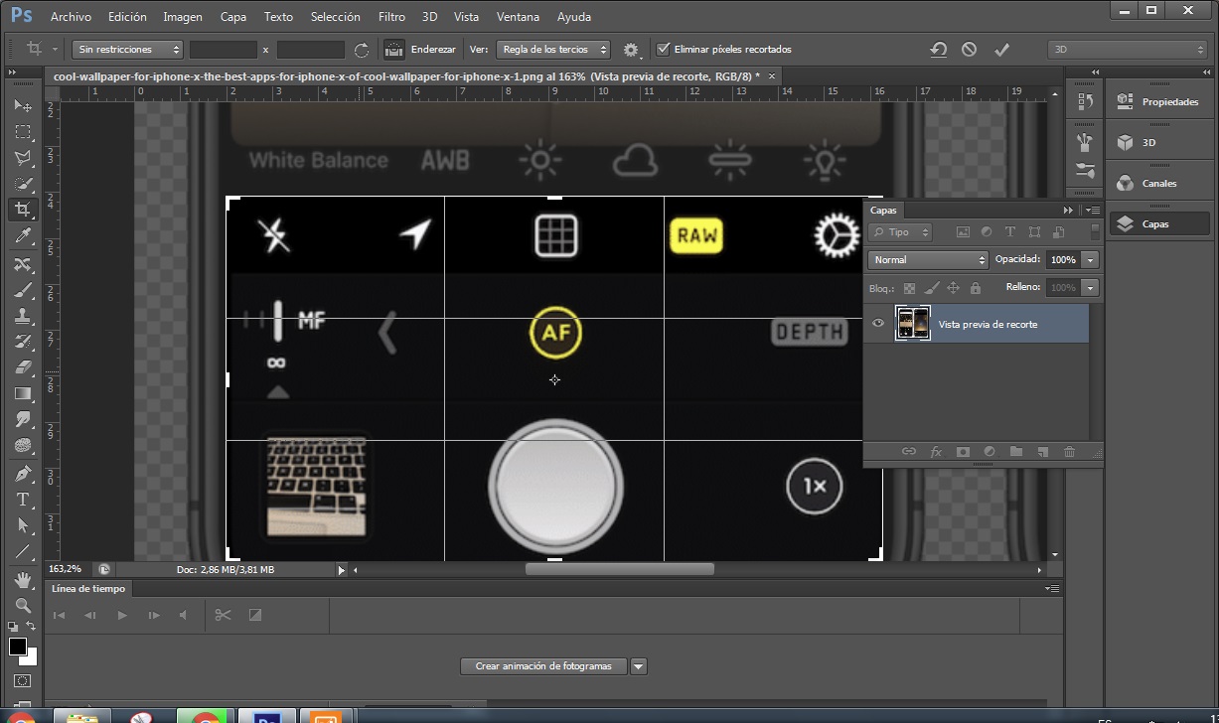Open layer blend mode 'Normal' dropdown

(928, 259)
